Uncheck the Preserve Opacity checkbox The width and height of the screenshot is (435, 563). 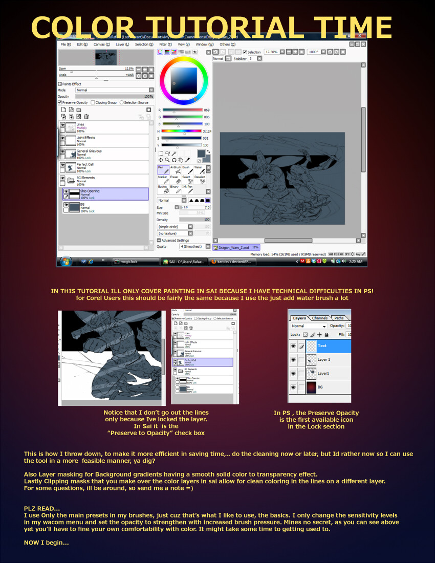click(x=60, y=103)
